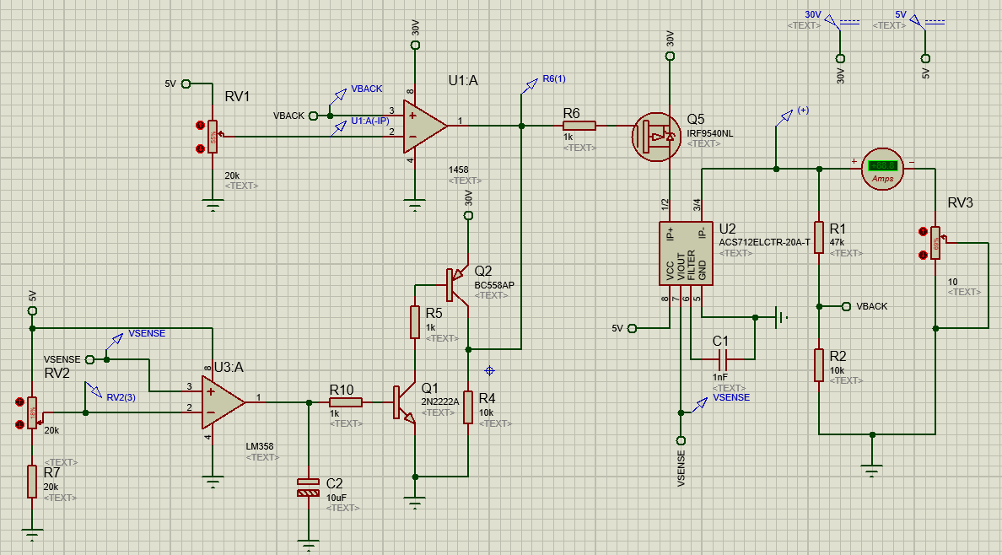Click the (+) voltage probe arrow
Image resolution: width=1002 pixels, height=555 pixels.
tap(784, 115)
